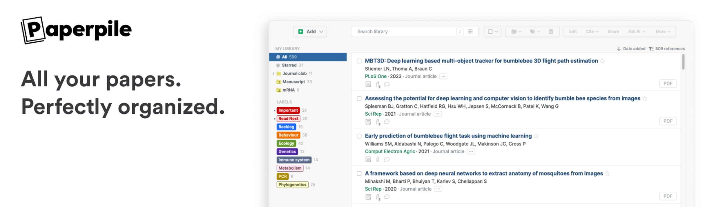This screenshot has height=207, width=725.
Task: Filter by the Immune system label
Action: coord(294,160)
